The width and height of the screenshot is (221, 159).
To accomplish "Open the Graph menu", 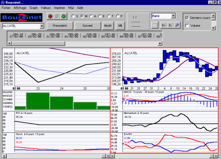I will [33, 8].
